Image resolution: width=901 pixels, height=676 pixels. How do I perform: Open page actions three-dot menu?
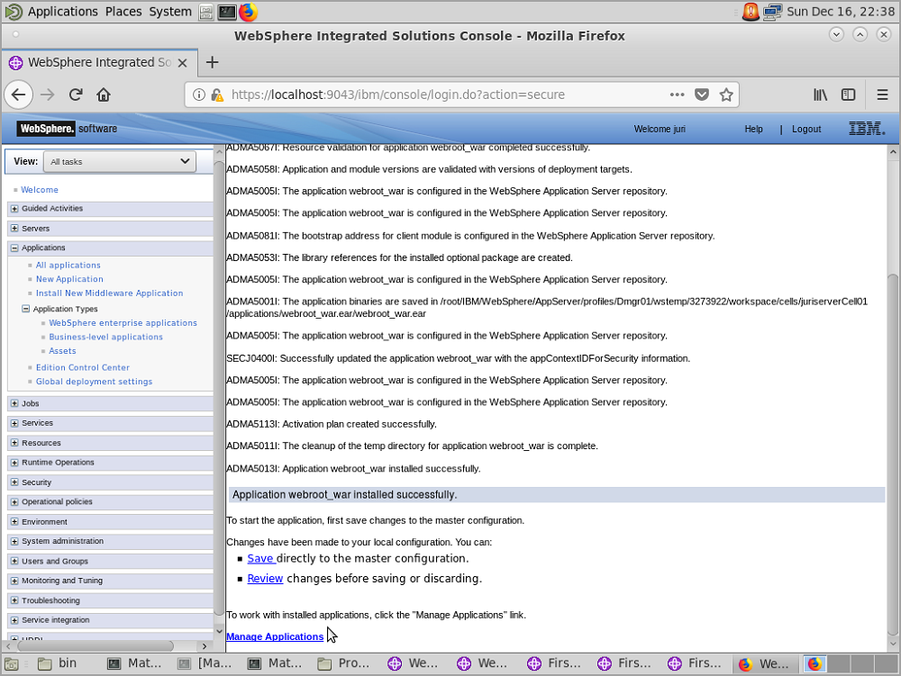coord(677,95)
